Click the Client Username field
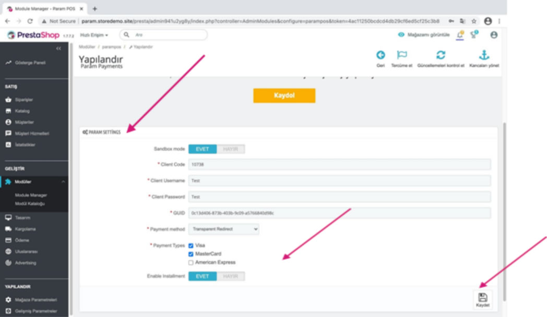Image resolution: width=547 pixels, height=317 pixels. (339, 181)
